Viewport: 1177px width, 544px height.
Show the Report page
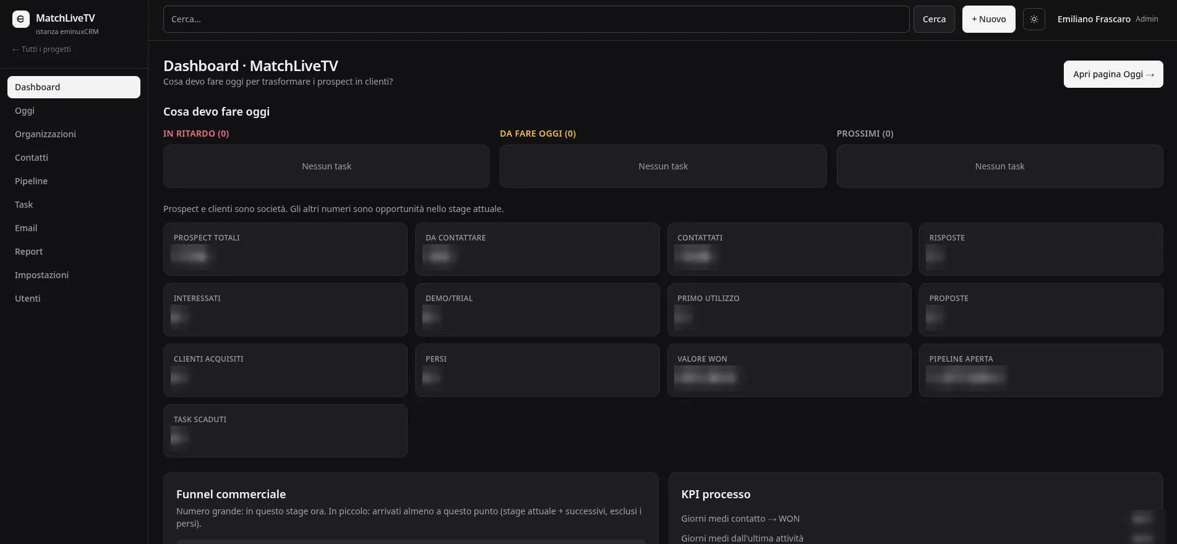pos(74,252)
